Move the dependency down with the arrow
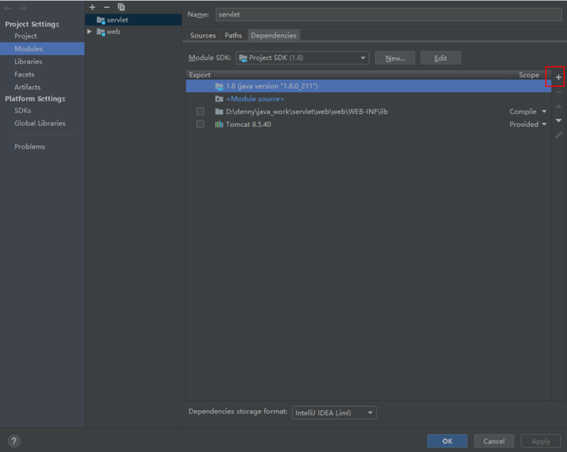 click(558, 120)
